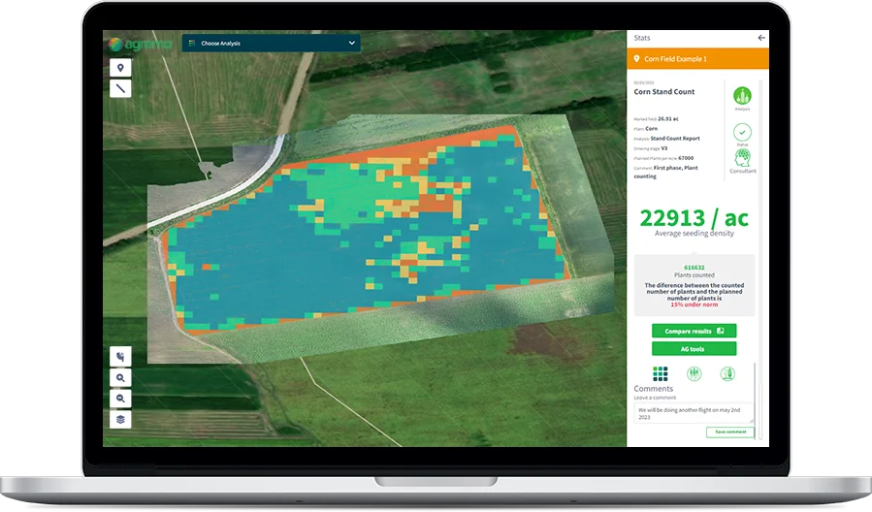Viewport: 872px width, 512px height.
Task: Click the Compare results button
Action: pyautogui.click(x=694, y=331)
